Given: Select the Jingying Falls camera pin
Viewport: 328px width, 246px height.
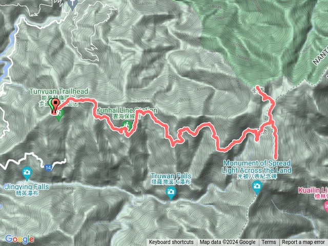Looking at the screenshot, I should pos(27,173).
